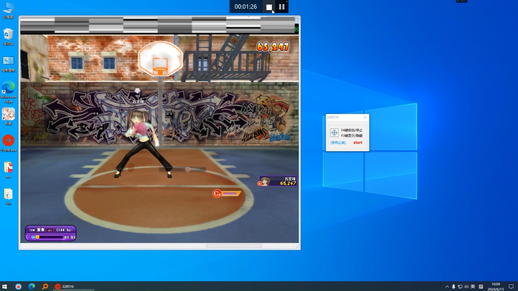This screenshot has height=291, width=518.
Task: Pause the screen recording
Action: [x=282, y=7]
